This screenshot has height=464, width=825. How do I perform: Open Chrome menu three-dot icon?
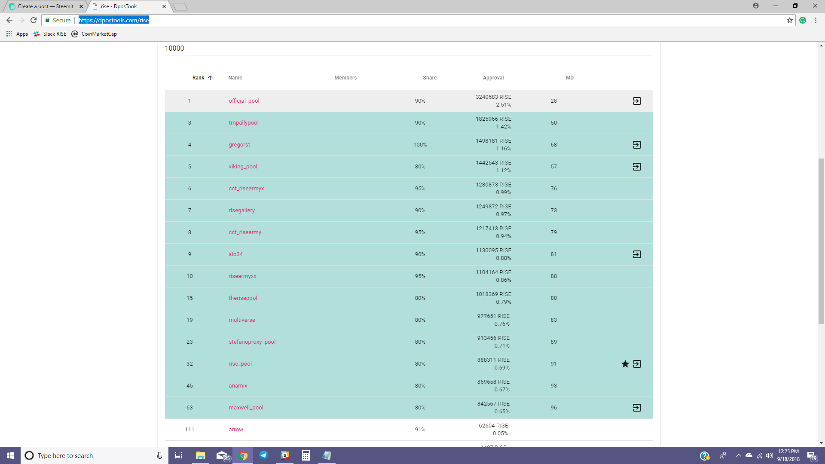[816, 20]
